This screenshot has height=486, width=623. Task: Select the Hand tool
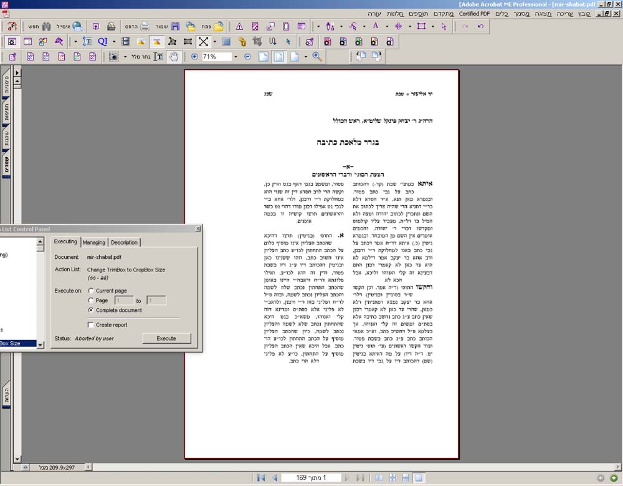point(174,57)
